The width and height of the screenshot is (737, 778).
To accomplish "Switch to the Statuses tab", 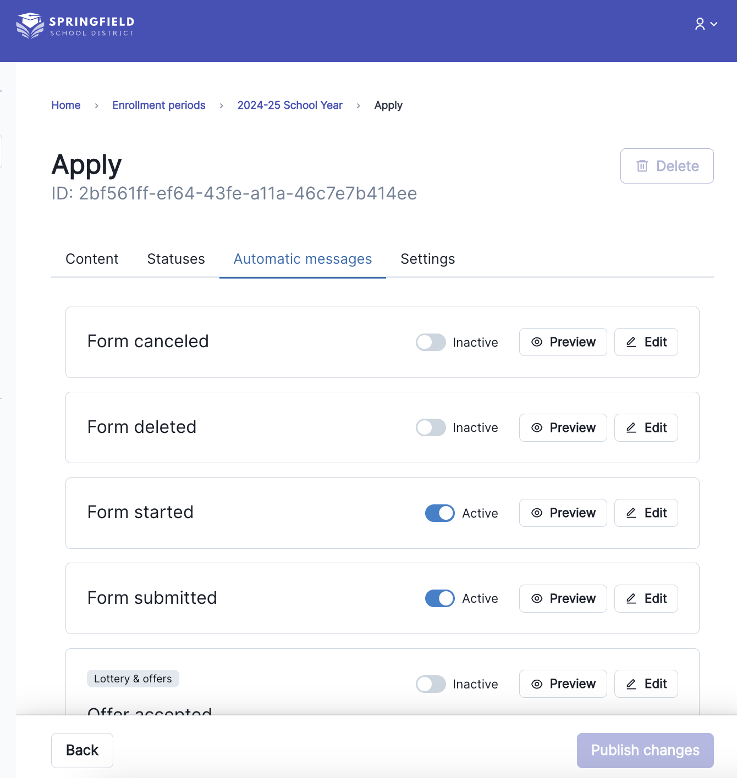I will pos(176,259).
